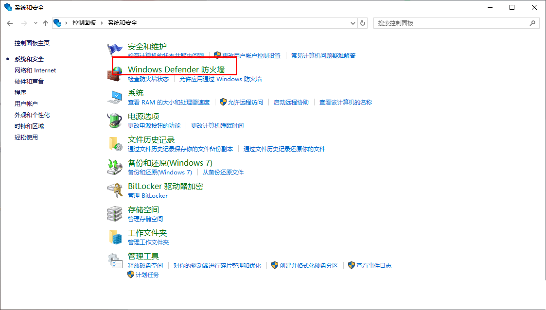Open 轻松使用 category
The image size is (546, 310).
point(26,137)
